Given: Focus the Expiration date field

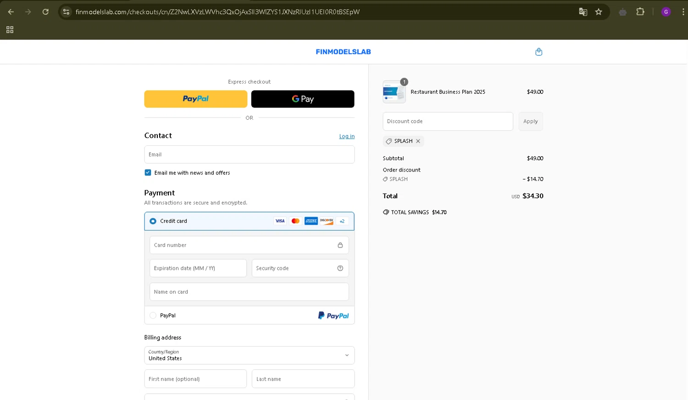Looking at the screenshot, I should (198, 268).
